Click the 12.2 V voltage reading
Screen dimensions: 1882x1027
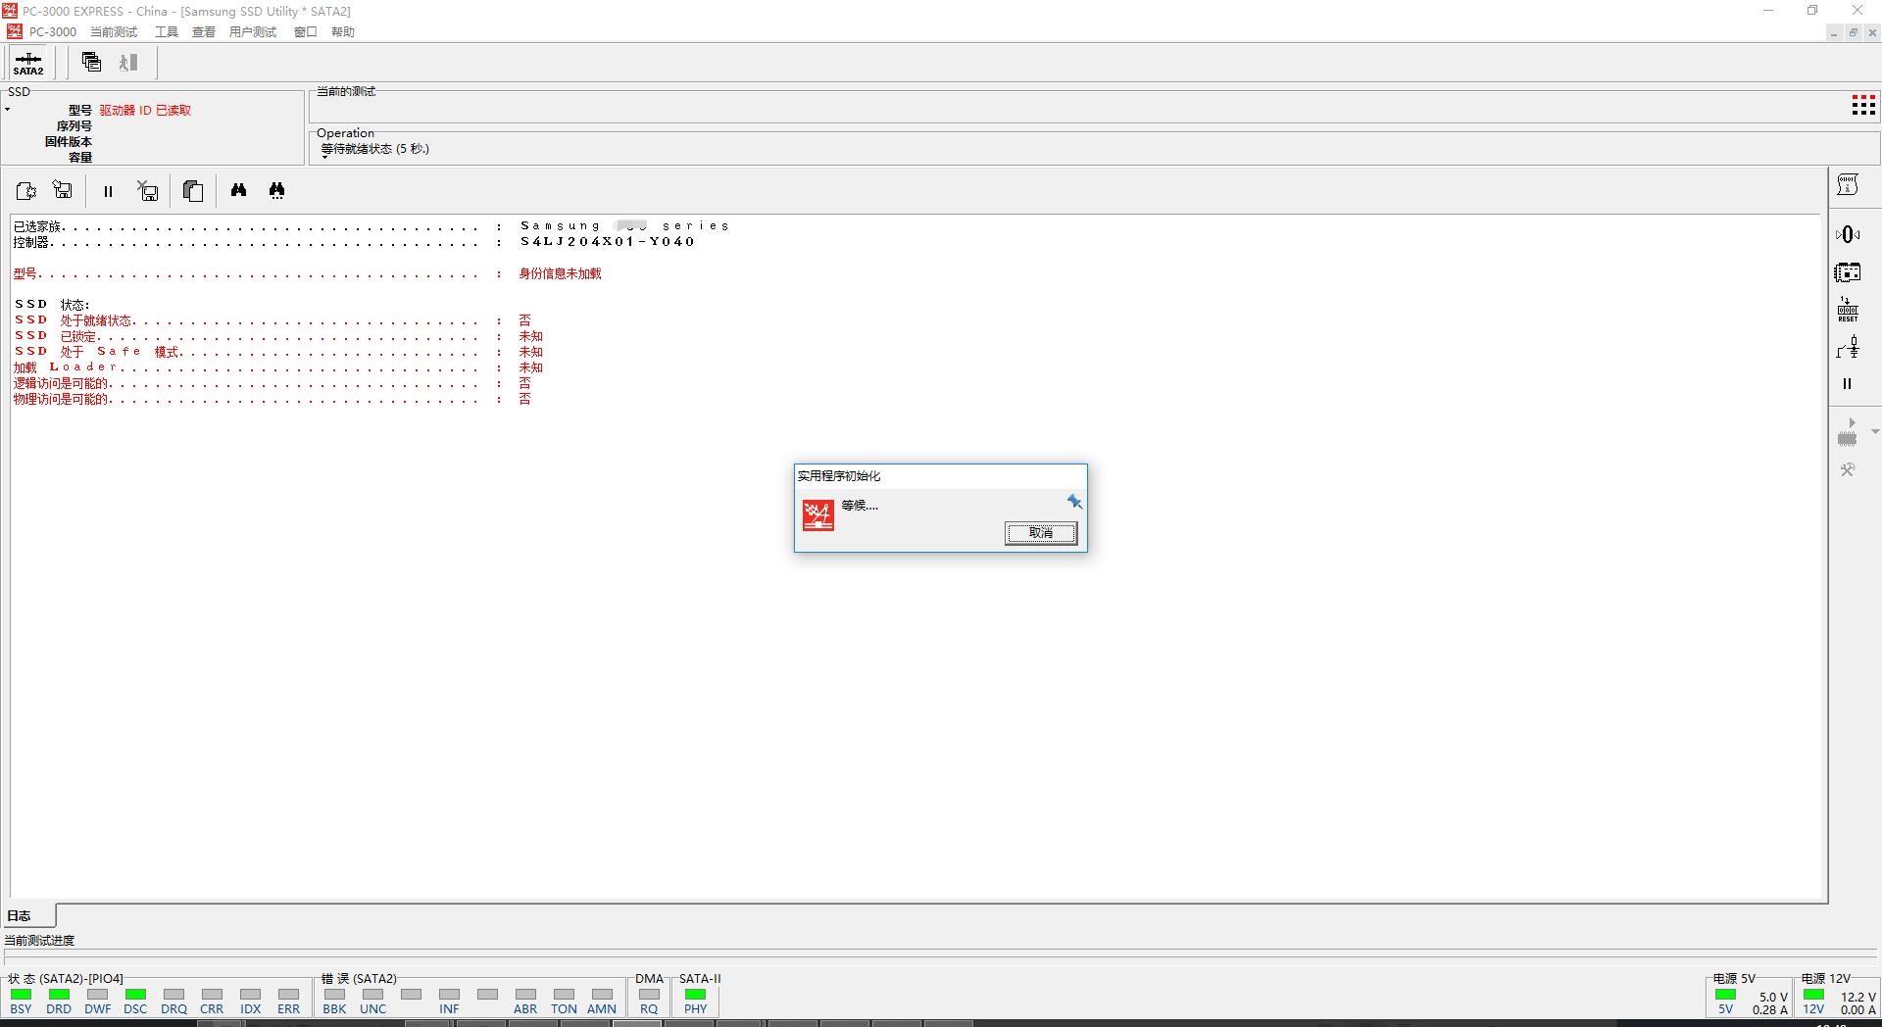point(1857,997)
